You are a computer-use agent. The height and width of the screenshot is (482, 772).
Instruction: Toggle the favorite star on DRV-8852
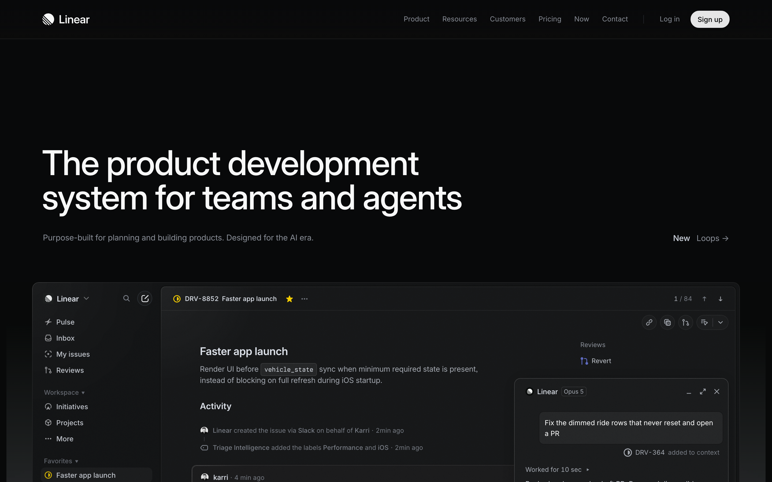[289, 299]
